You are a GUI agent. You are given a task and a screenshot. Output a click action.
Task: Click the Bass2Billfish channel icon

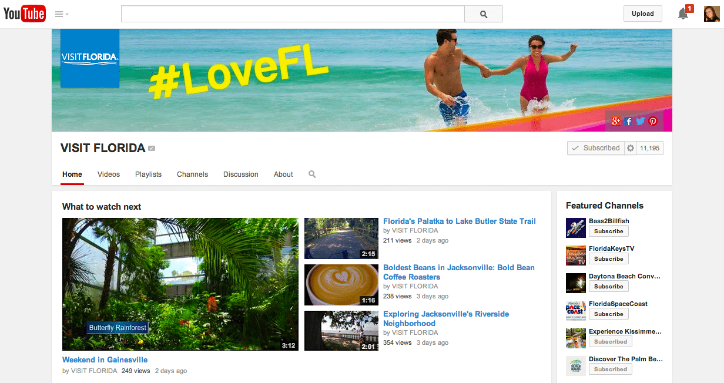576,227
